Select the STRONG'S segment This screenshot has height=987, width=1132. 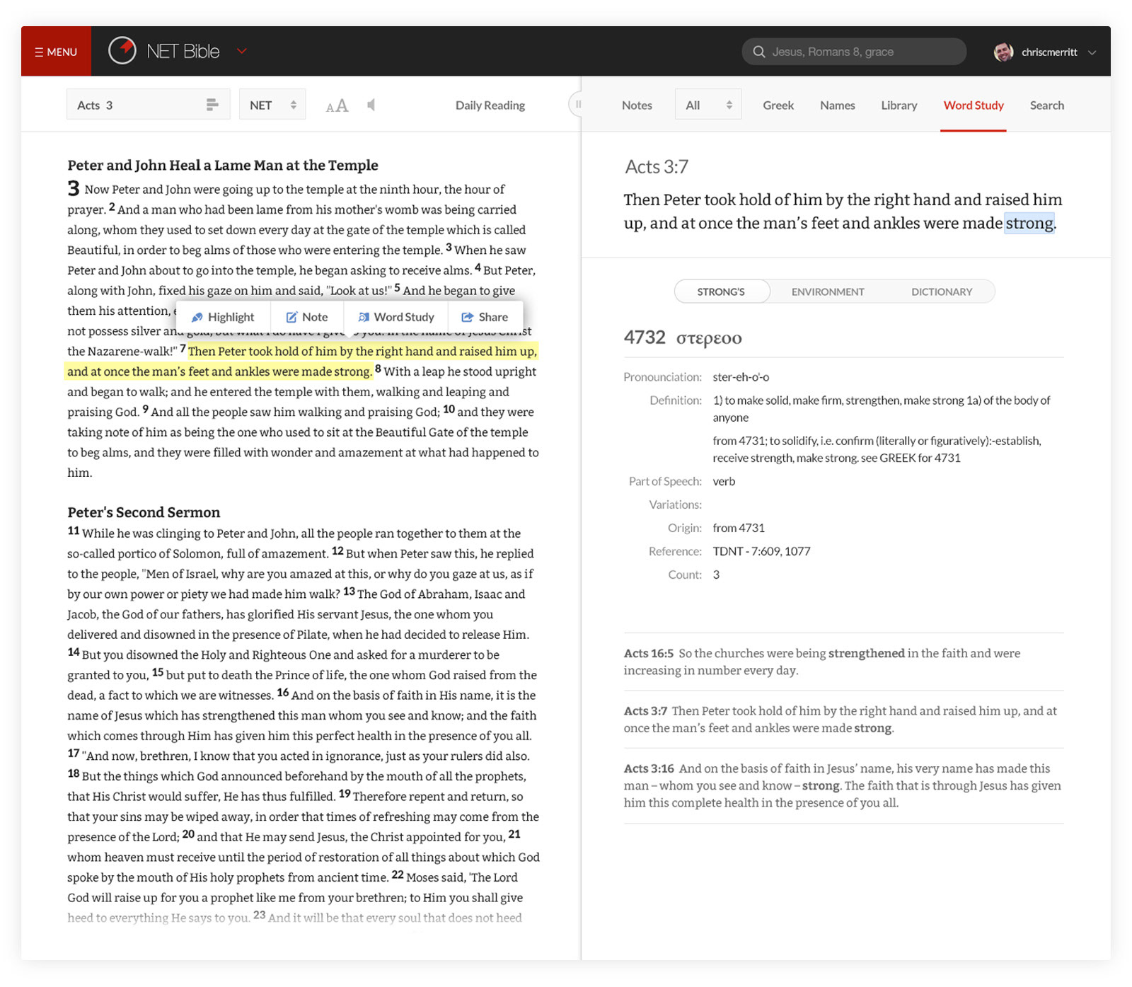[722, 292]
